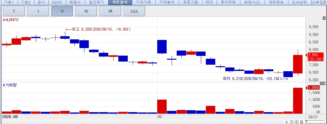Open the 소속업종 tab
Image resolution: width=327 pixels, height=124 pixels.
point(319,2)
